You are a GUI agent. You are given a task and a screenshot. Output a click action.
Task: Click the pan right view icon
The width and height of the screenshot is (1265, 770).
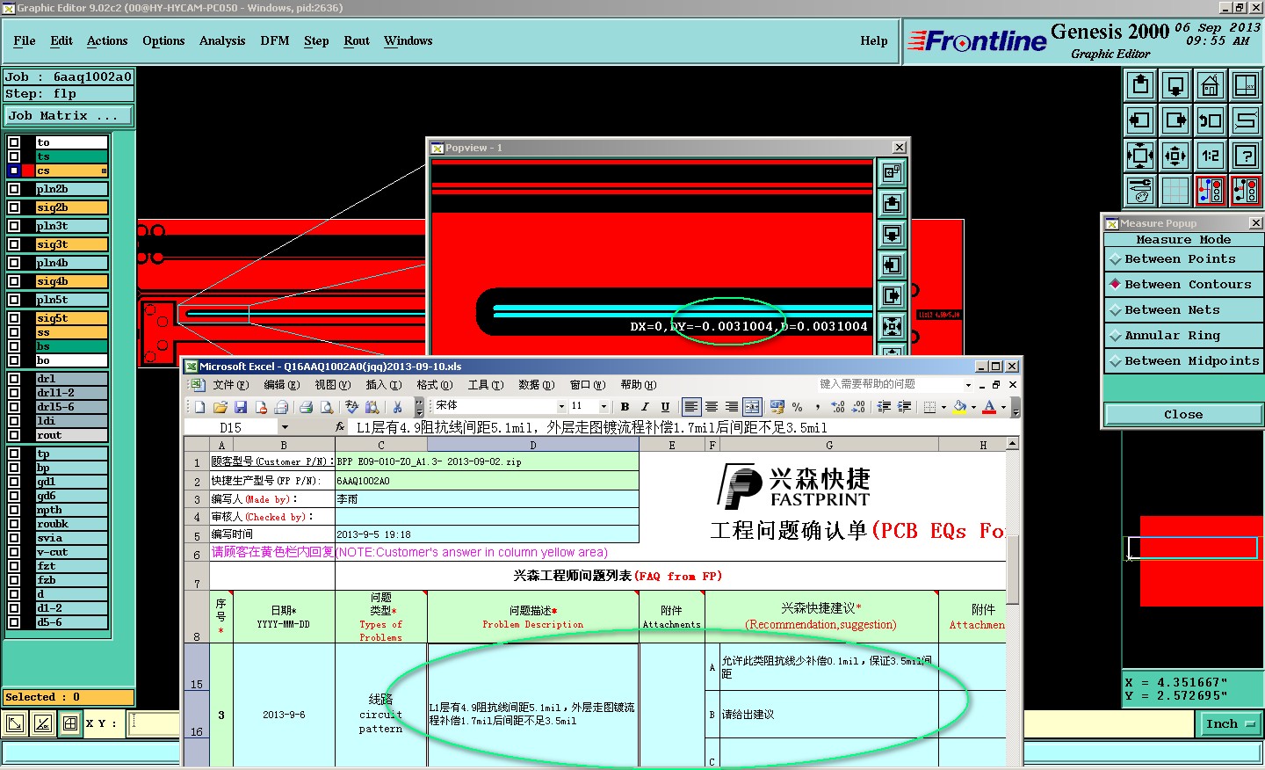click(1175, 120)
